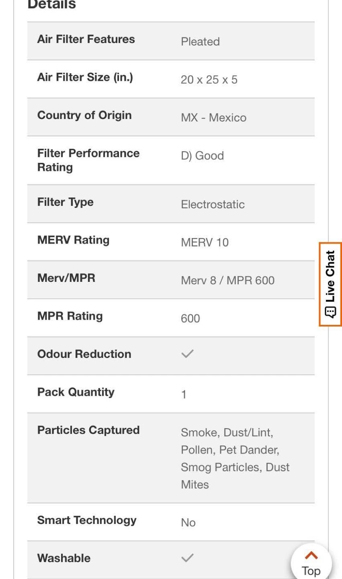Select the MPR Rating row label
This screenshot has width=342, height=579.
coord(70,316)
